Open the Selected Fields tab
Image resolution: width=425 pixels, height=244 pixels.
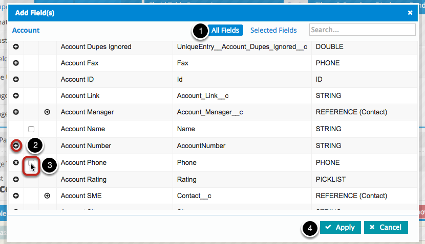[273, 30]
